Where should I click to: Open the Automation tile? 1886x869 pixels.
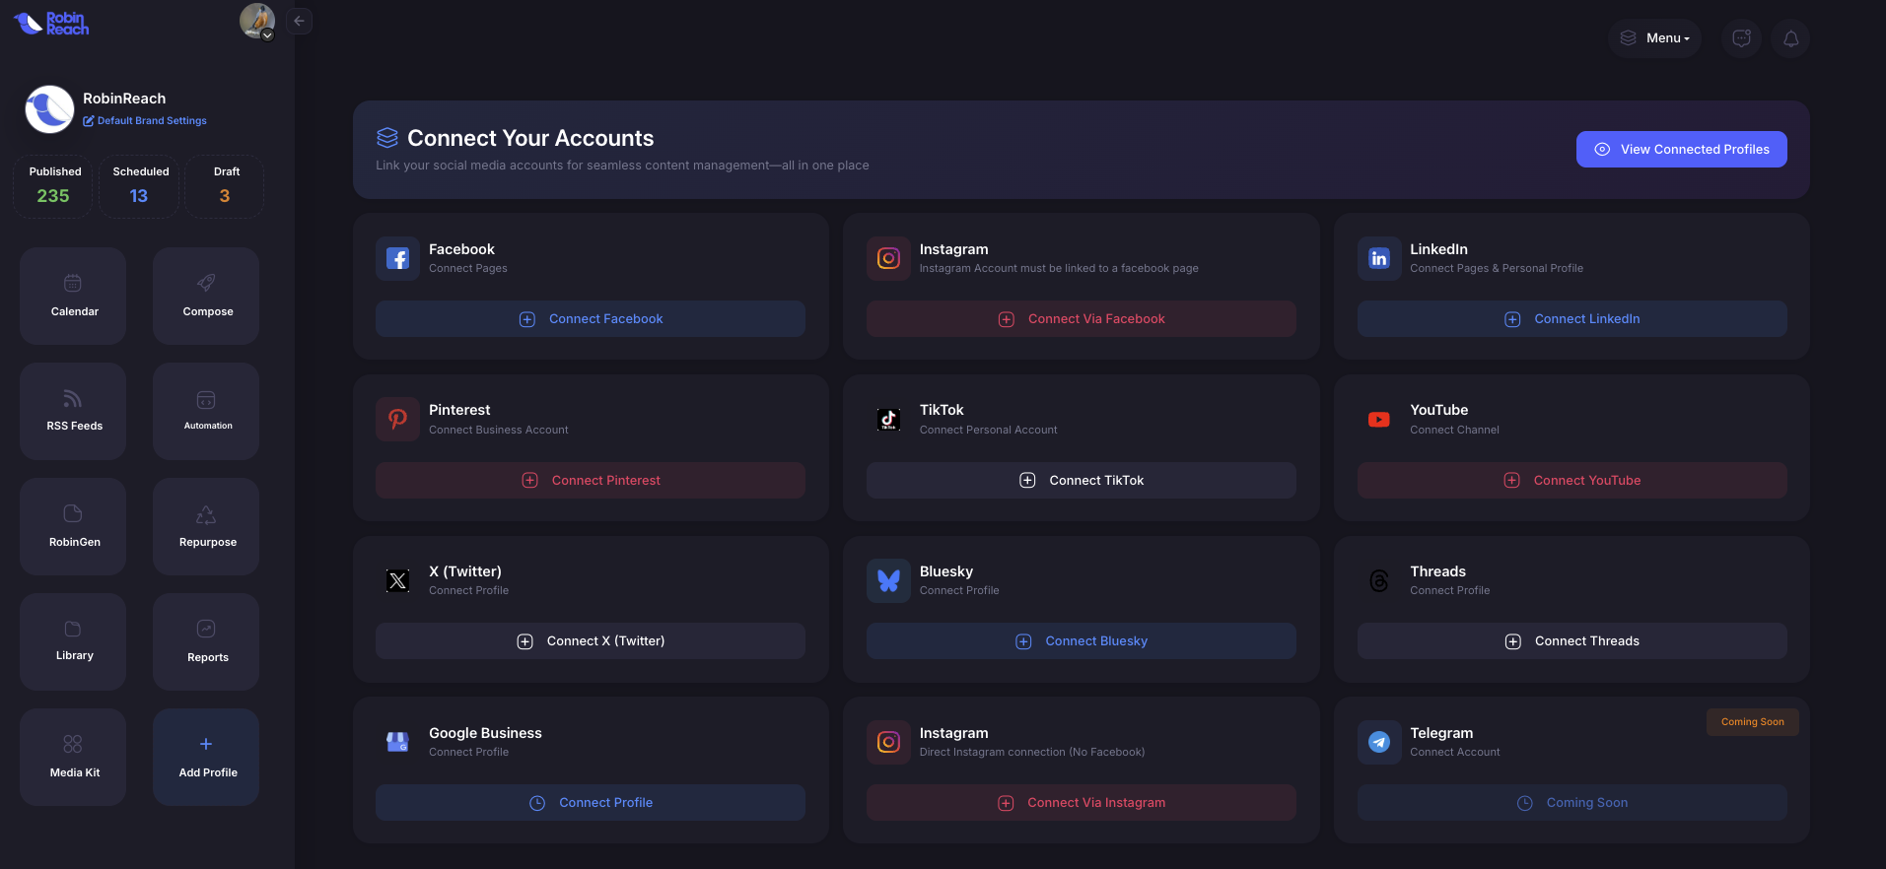click(x=206, y=411)
